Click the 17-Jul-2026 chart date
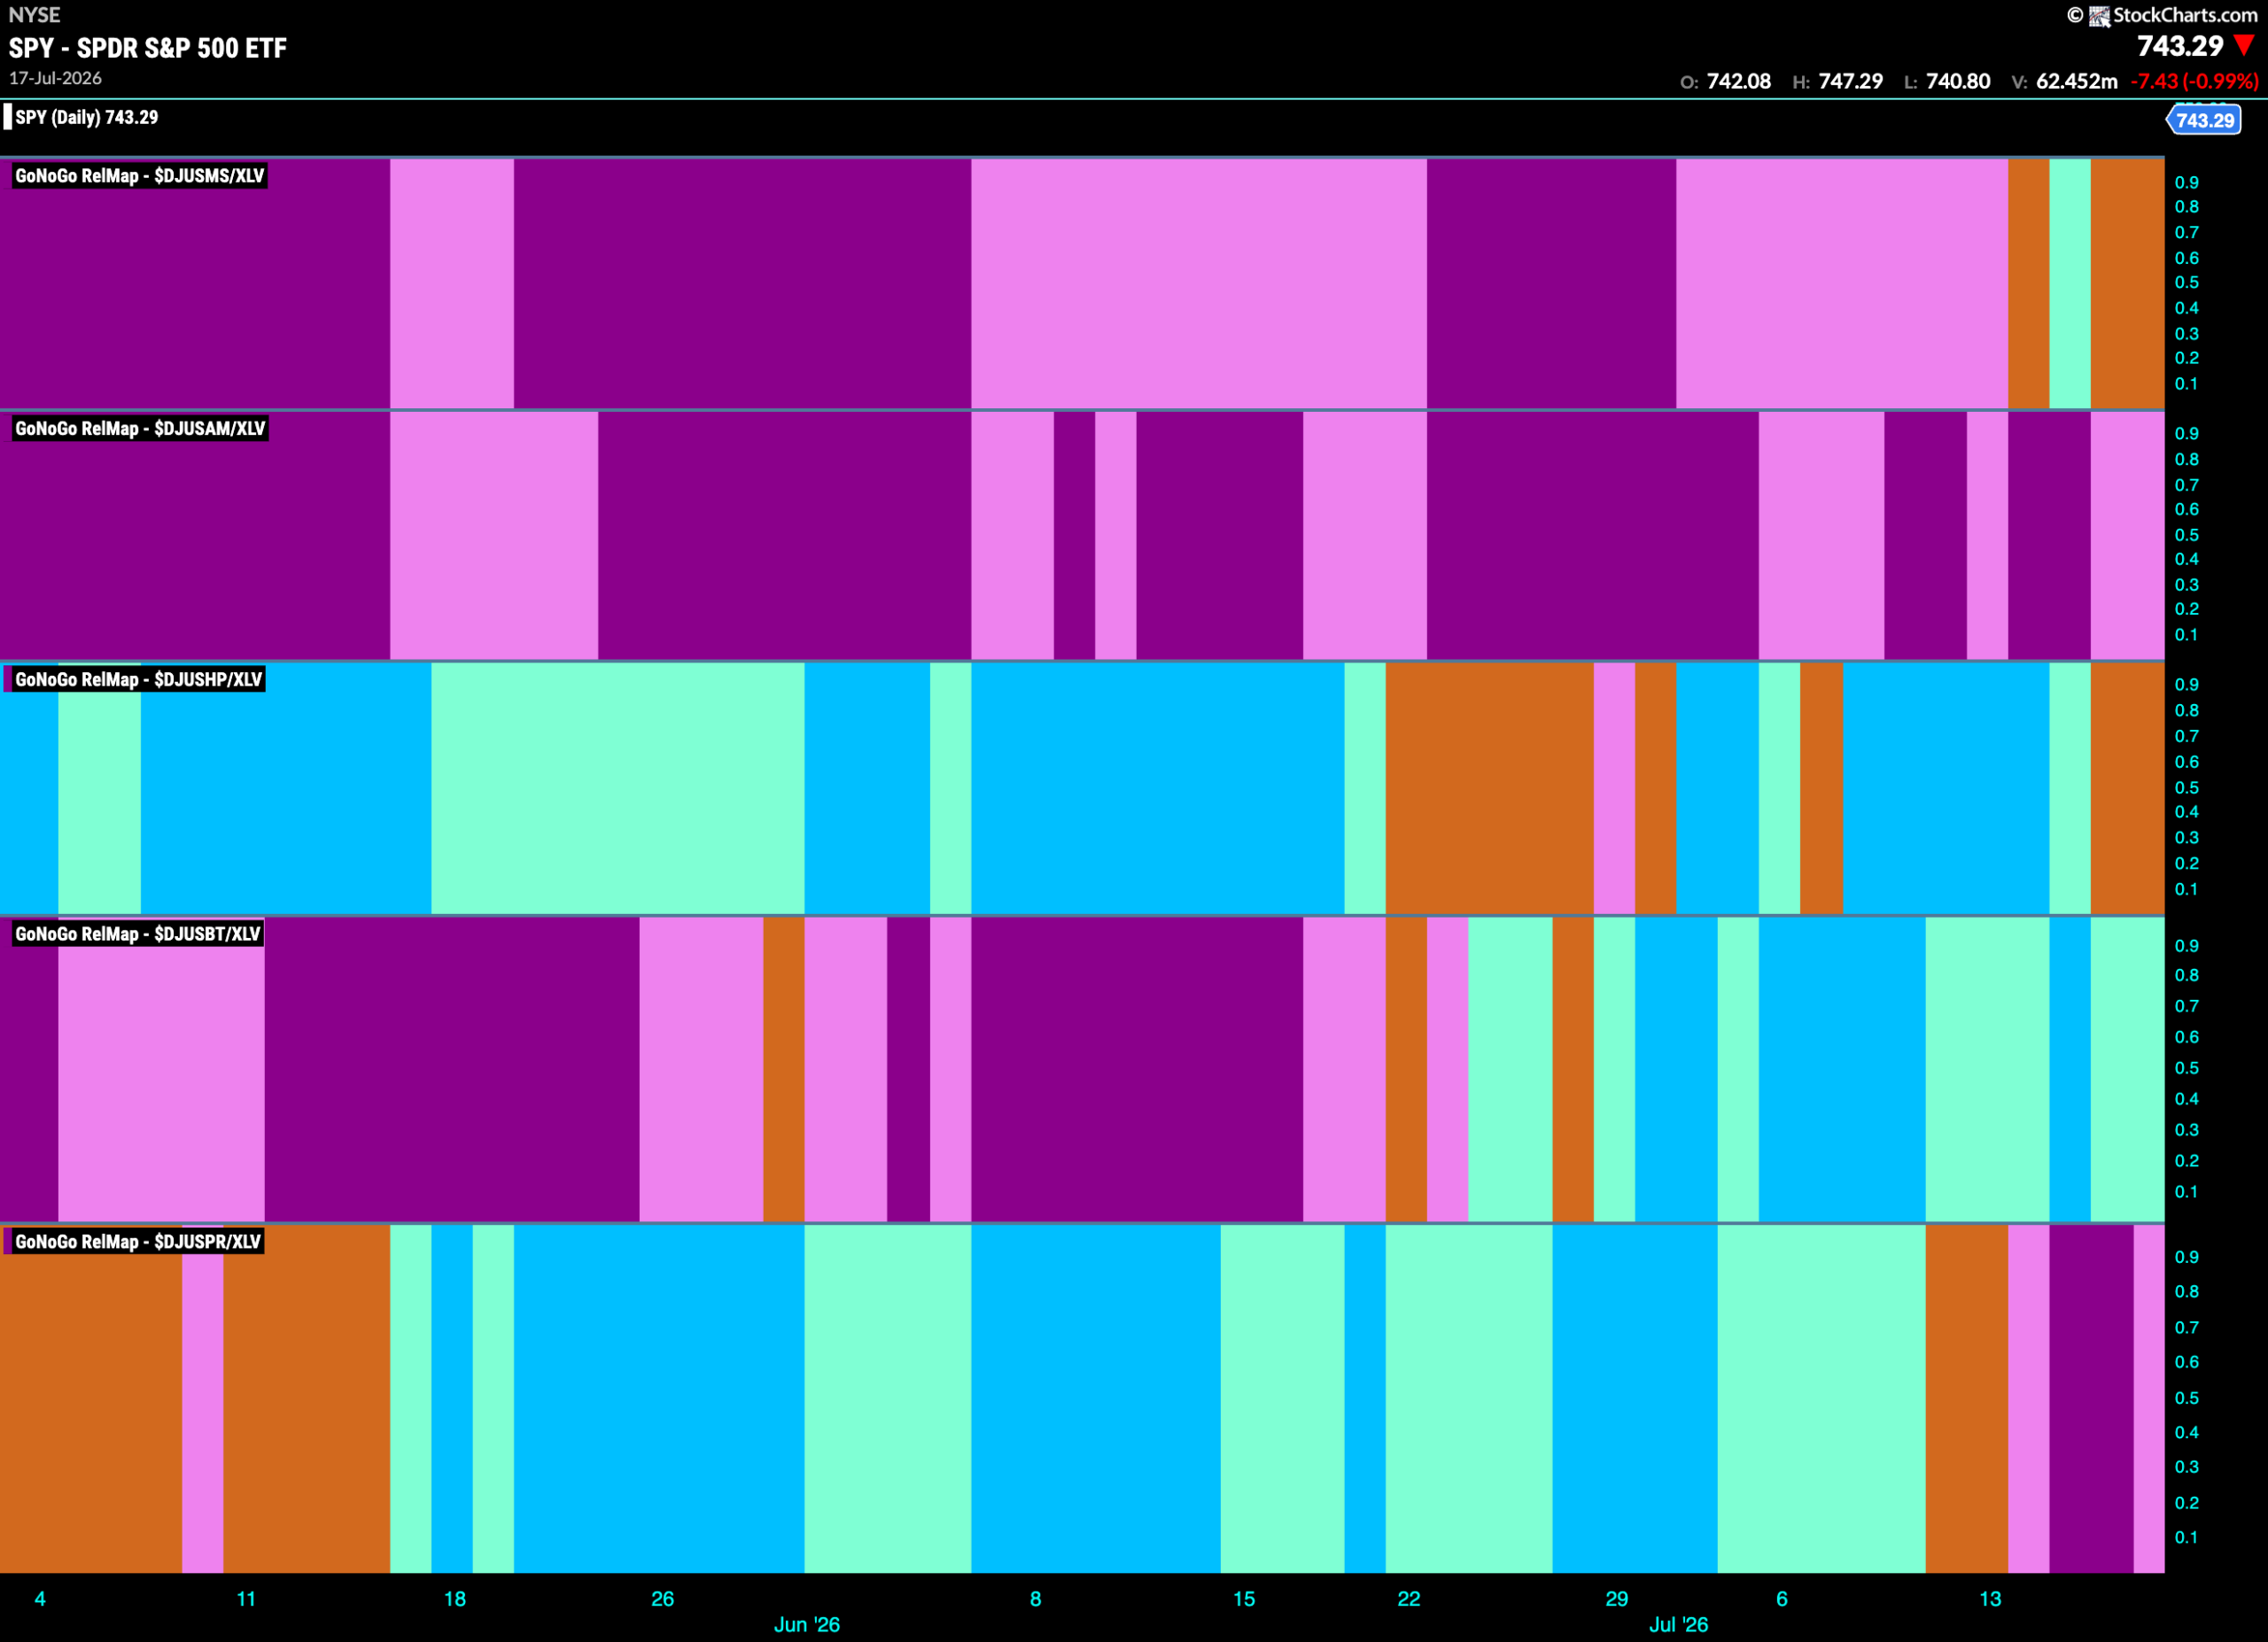Viewport: 2268px width, 1642px height. pos(55,78)
